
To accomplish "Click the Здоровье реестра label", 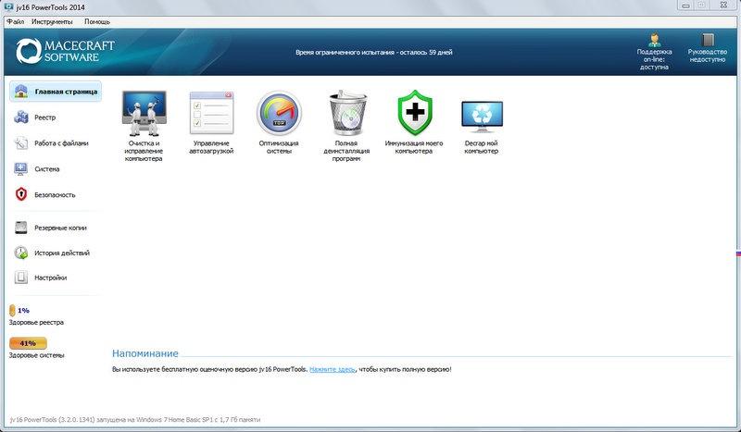I will coord(36,323).
